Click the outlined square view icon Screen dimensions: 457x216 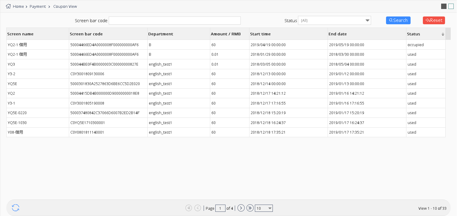(451, 6)
